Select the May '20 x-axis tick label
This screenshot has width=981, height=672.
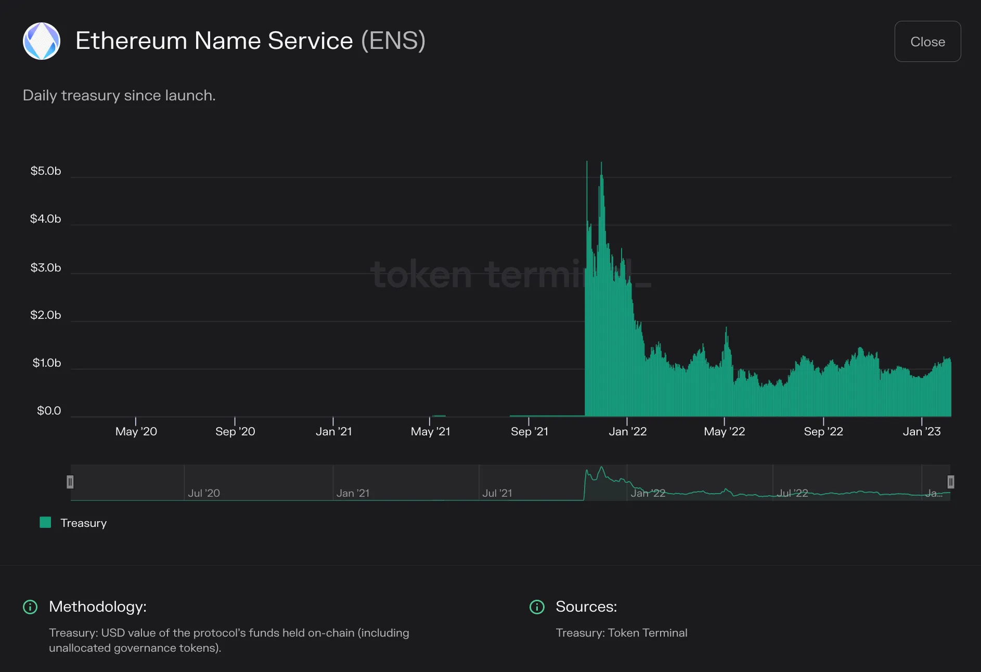point(136,432)
